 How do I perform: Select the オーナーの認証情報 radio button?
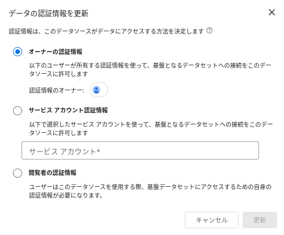pyautogui.click(x=18, y=52)
